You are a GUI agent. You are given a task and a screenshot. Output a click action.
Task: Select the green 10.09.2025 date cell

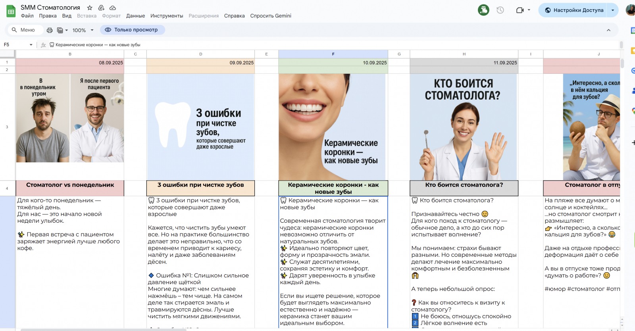333,63
